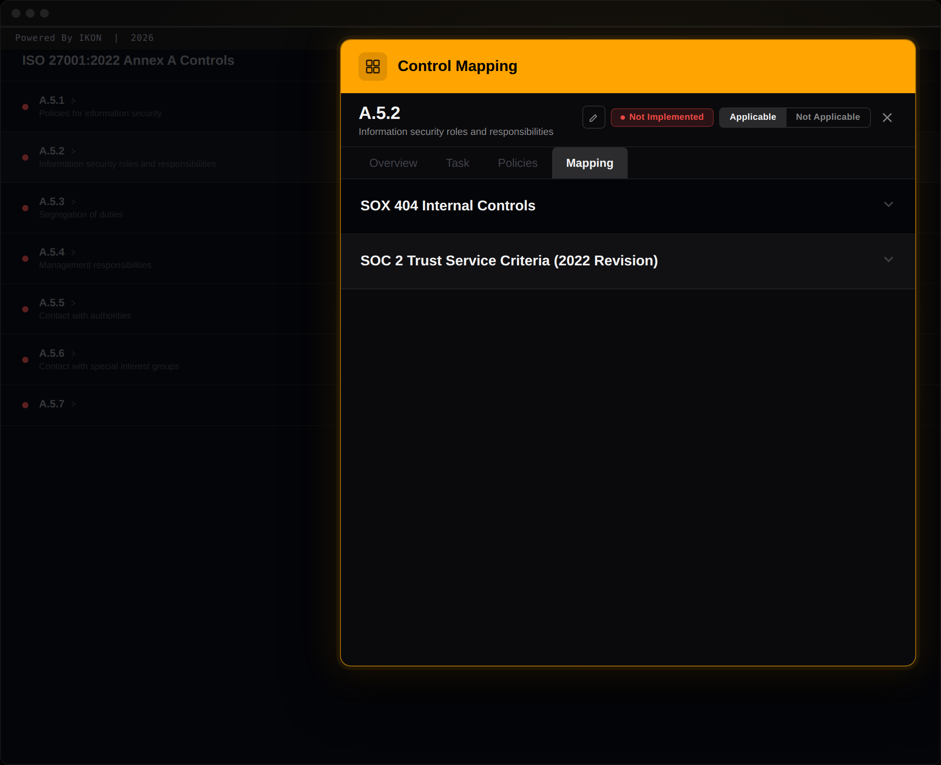Expand SOC 2 Trust Service Criteria chevron
941x765 pixels.
click(x=888, y=260)
